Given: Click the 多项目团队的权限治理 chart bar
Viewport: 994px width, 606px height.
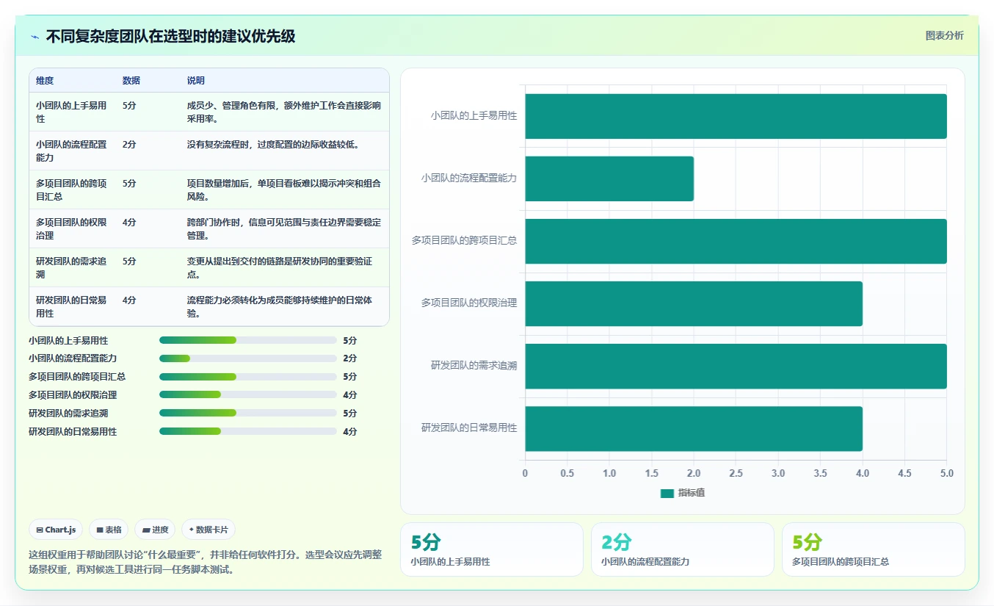Looking at the screenshot, I should pos(694,303).
